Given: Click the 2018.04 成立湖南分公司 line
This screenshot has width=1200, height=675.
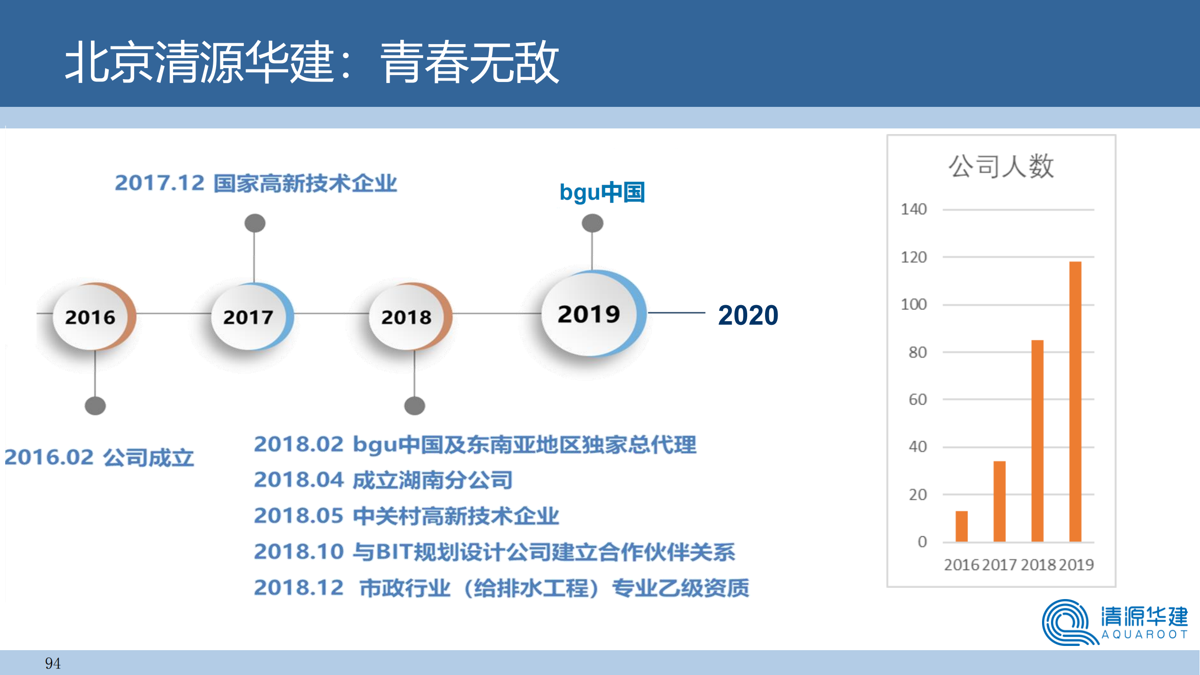Looking at the screenshot, I should (x=383, y=480).
